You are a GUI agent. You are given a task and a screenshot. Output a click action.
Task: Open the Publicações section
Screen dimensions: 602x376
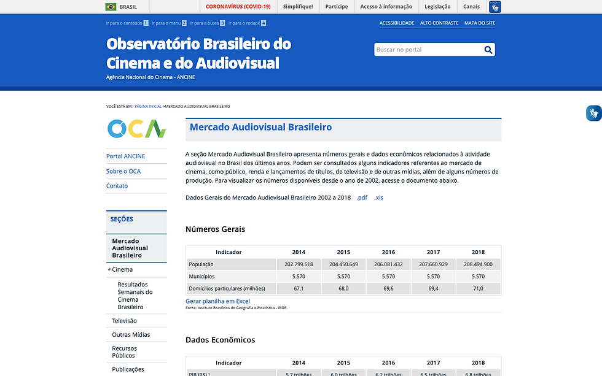[x=128, y=369]
